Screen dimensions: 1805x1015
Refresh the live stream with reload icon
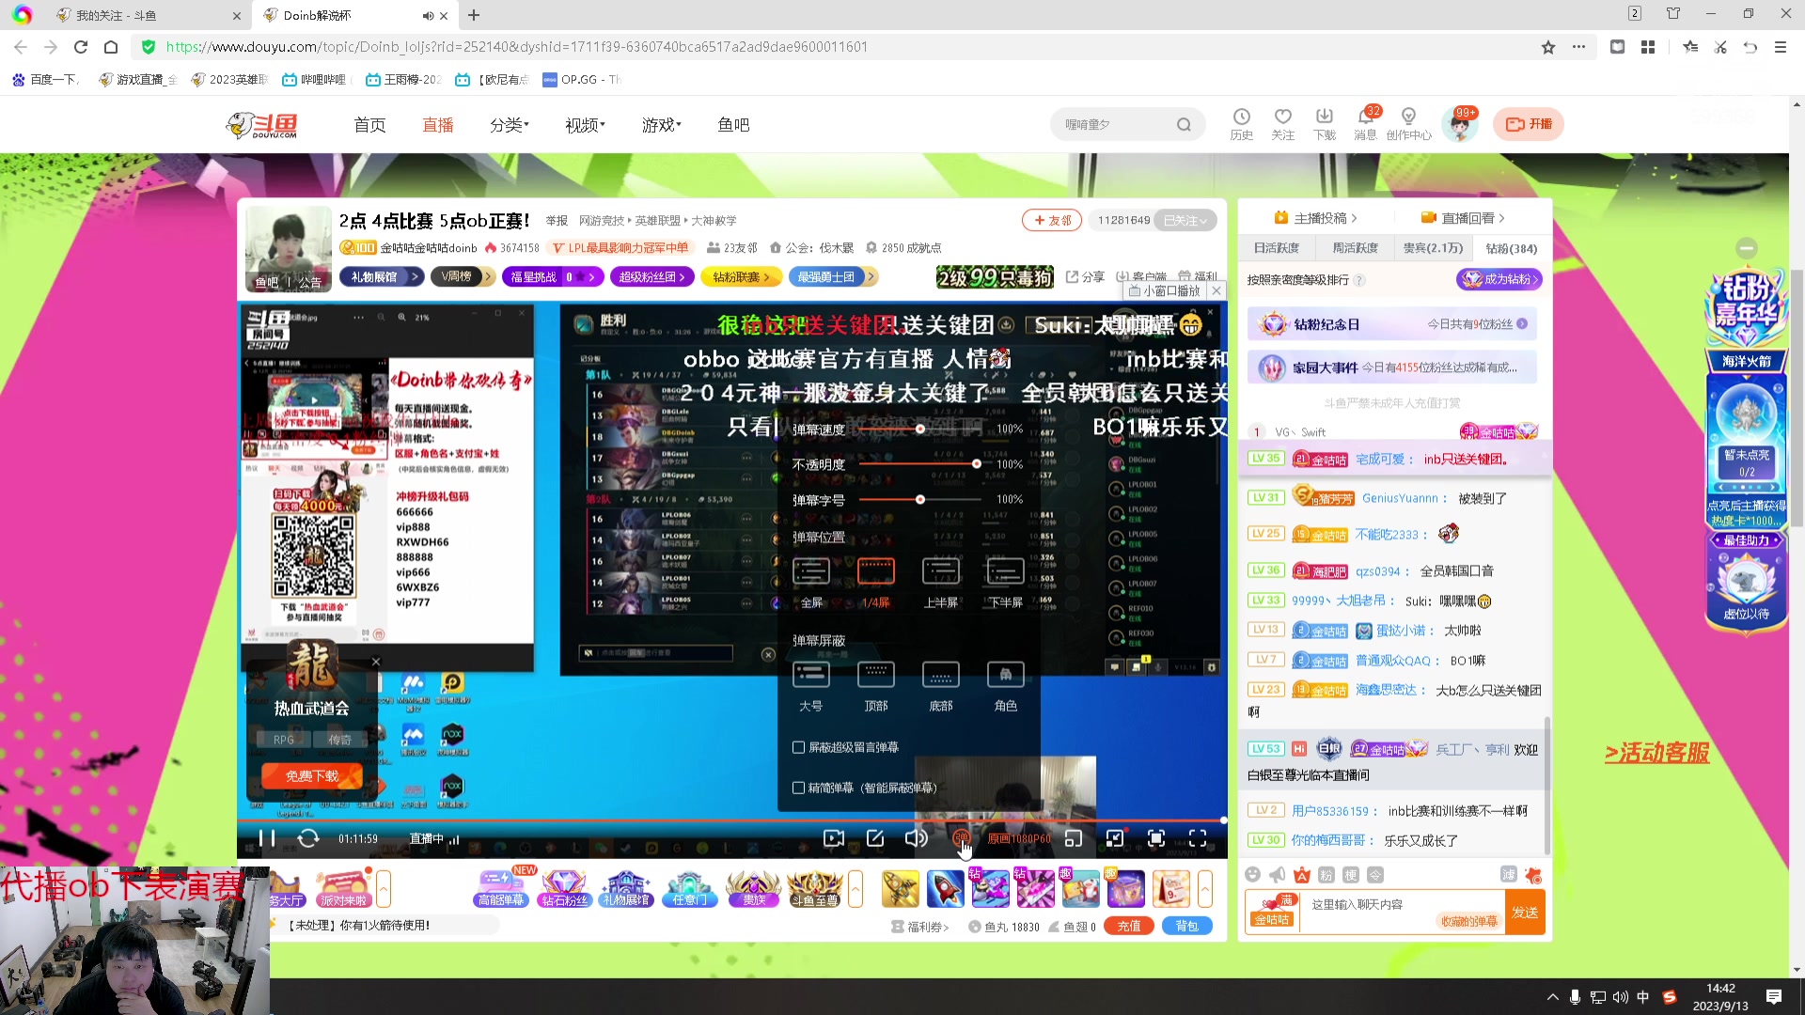click(x=308, y=838)
